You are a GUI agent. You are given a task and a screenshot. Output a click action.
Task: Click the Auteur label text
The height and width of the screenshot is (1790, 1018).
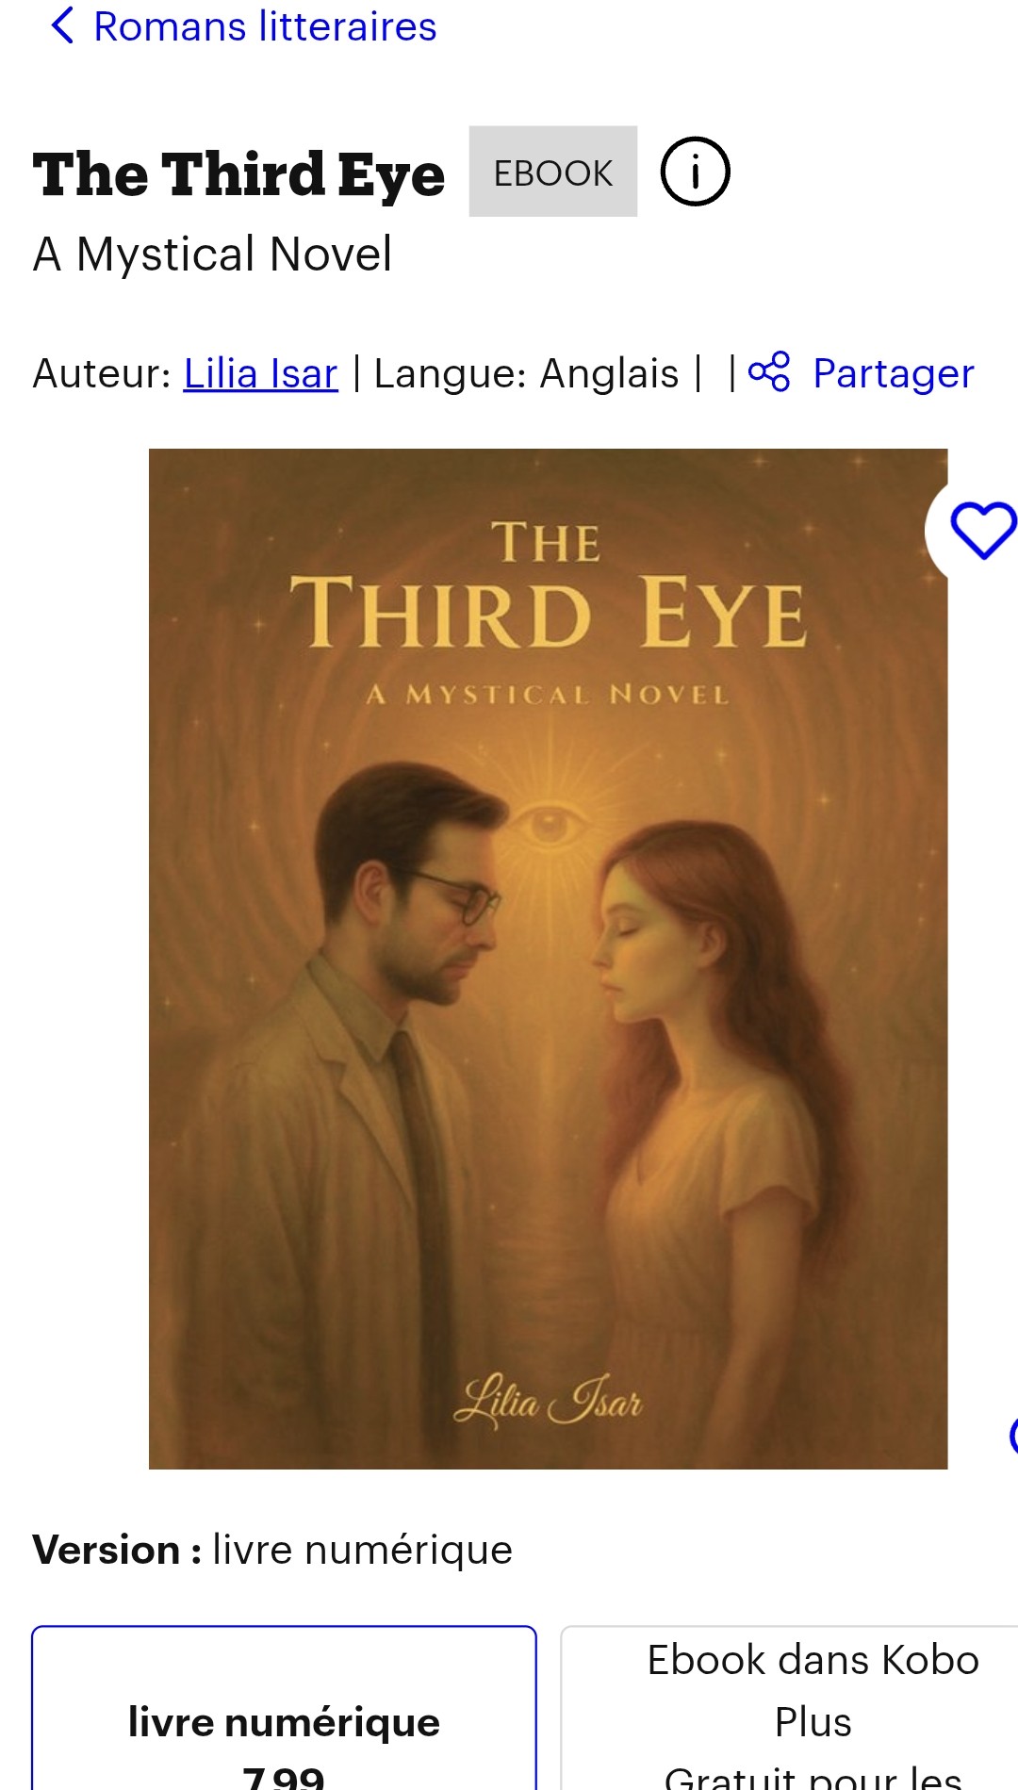102,373
